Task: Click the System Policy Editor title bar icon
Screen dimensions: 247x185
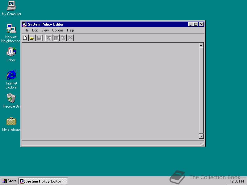Action: [25, 24]
